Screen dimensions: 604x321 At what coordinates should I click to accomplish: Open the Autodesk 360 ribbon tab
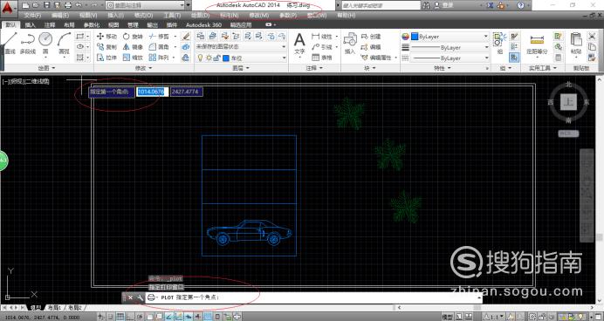tap(203, 24)
